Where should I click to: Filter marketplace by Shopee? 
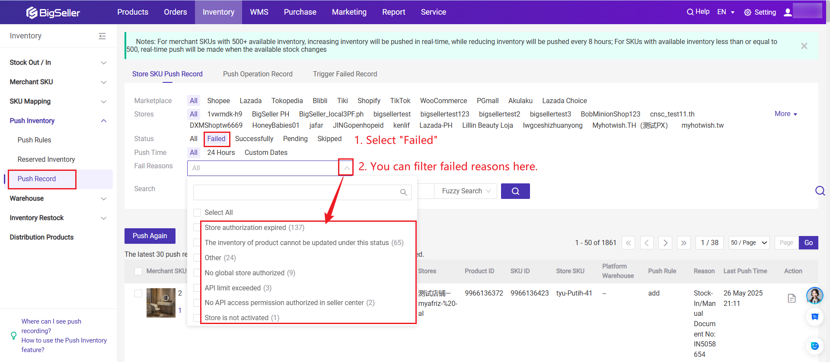pyautogui.click(x=218, y=101)
